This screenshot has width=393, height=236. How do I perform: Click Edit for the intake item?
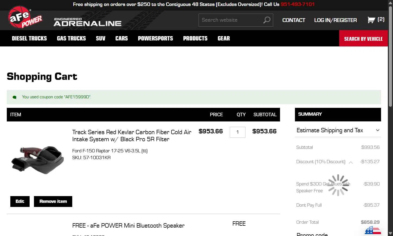point(20,202)
